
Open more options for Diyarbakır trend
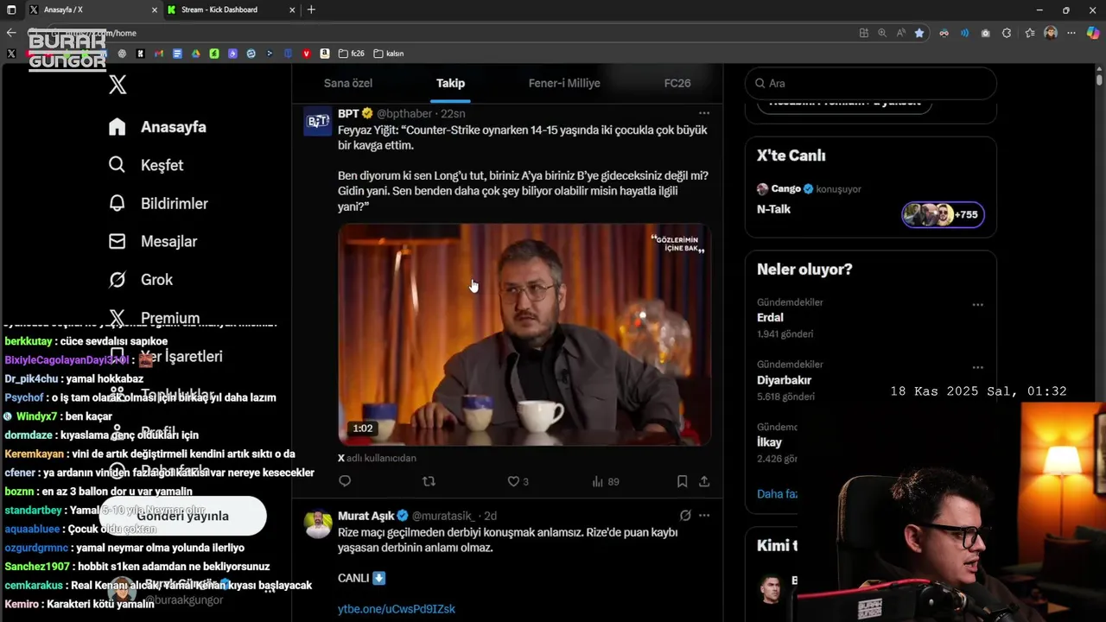pyautogui.click(x=977, y=367)
